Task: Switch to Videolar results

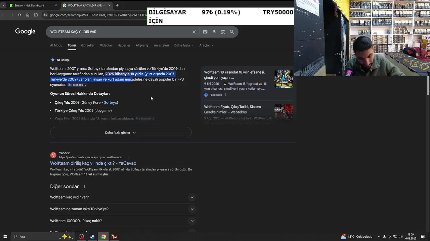Action: [x=106, y=45]
